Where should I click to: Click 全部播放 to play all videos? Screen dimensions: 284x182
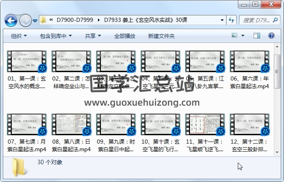click(x=125, y=36)
